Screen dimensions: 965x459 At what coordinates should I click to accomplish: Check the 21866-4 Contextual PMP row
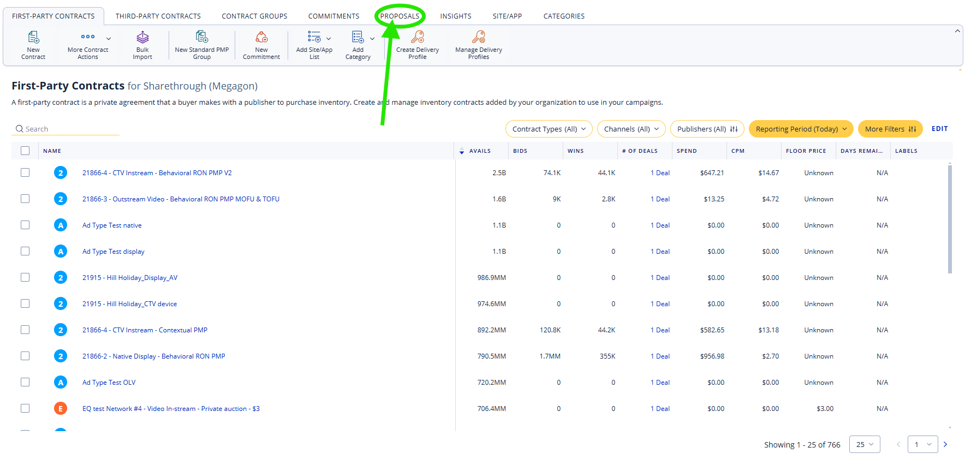click(25, 330)
